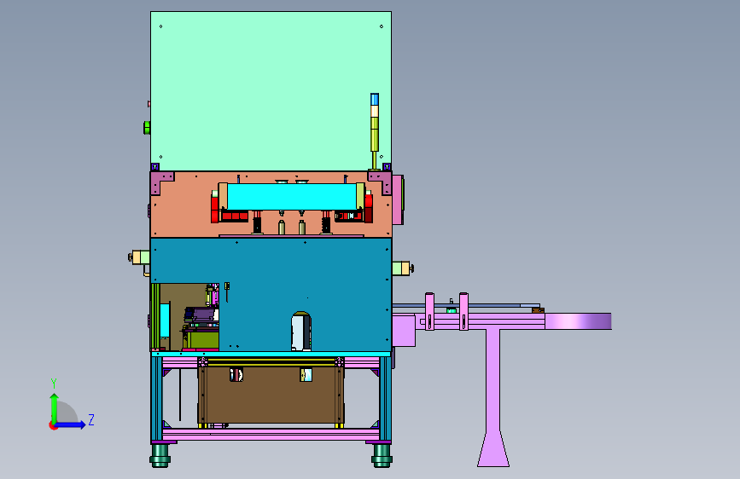740x479 pixels.
Task: Select the cream knob on the left side
Action: pos(139,257)
